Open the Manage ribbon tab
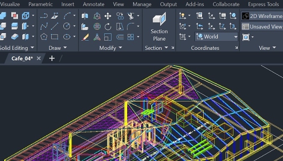This screenshot has width=283, height=161. [142, 4]
